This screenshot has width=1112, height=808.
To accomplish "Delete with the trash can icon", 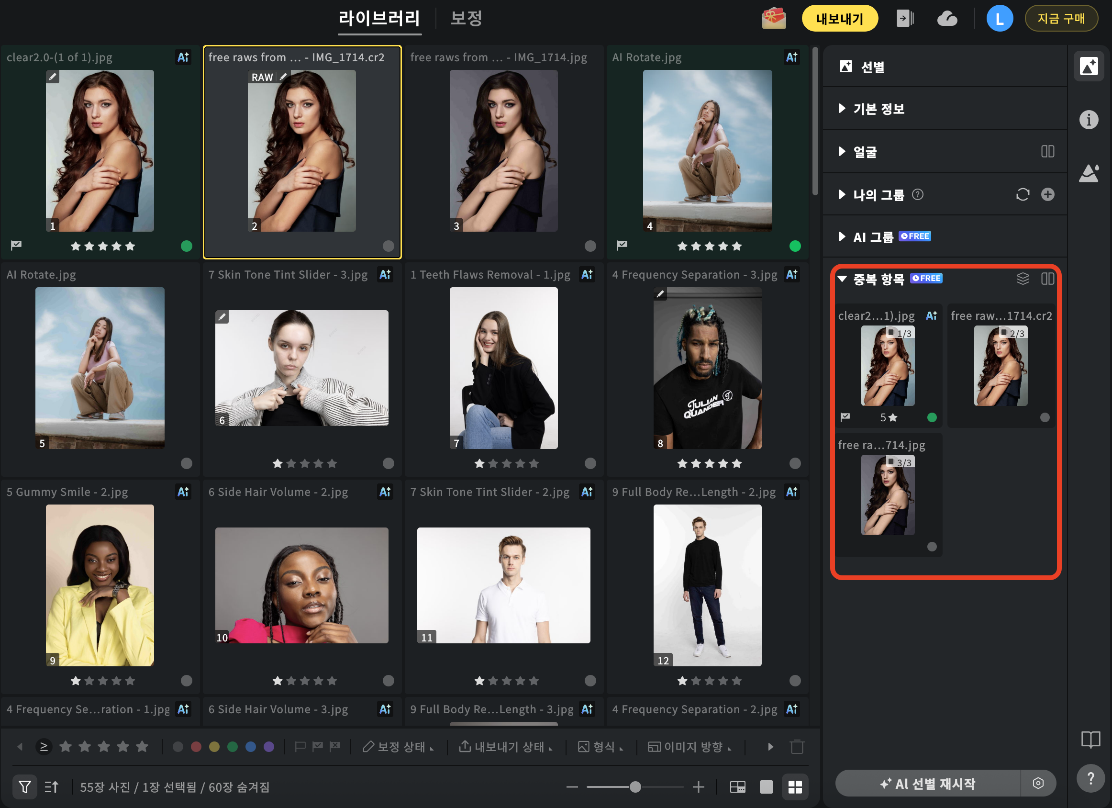I will pos(797,747).
